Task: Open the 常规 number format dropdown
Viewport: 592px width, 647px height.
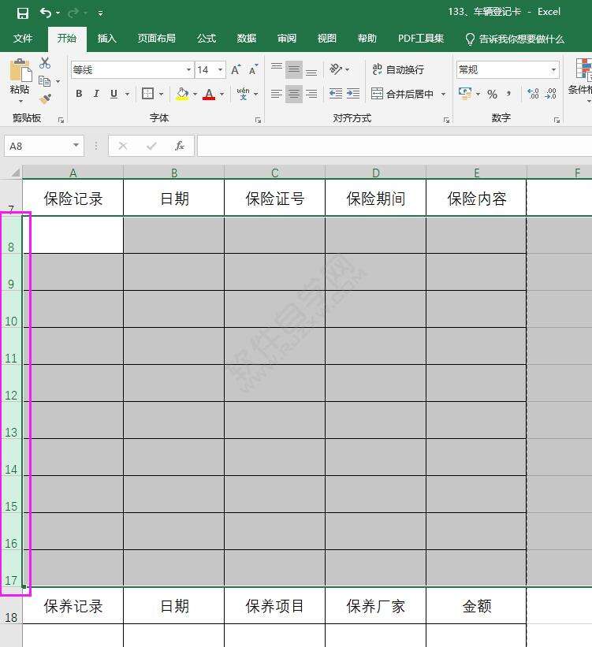Action: point(553,69)
